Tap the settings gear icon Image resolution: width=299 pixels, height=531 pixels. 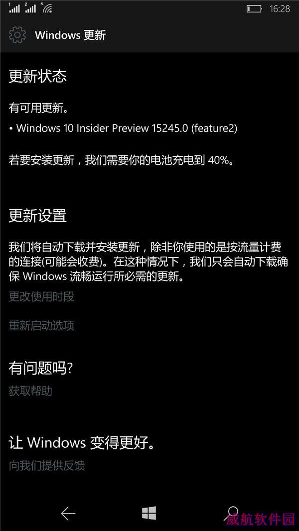coord(17,35)
